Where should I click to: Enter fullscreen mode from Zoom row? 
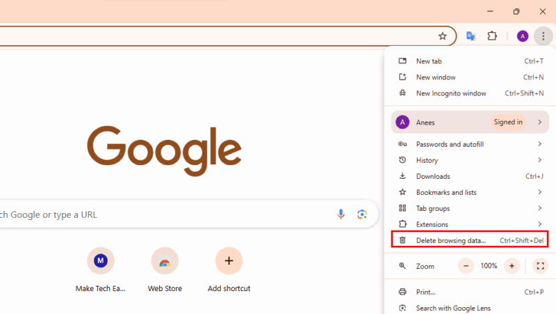(540, 266)
